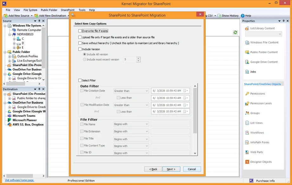Expand the drive C node in Source
The width and height of the screenshot is (292, 185).
(x=14, y=39)
